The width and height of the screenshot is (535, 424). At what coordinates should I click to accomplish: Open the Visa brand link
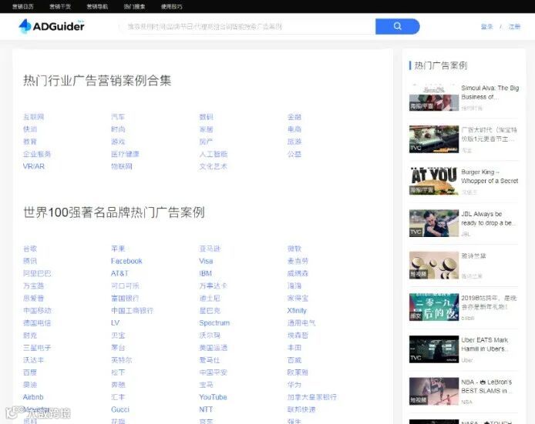tap(206, 261)
